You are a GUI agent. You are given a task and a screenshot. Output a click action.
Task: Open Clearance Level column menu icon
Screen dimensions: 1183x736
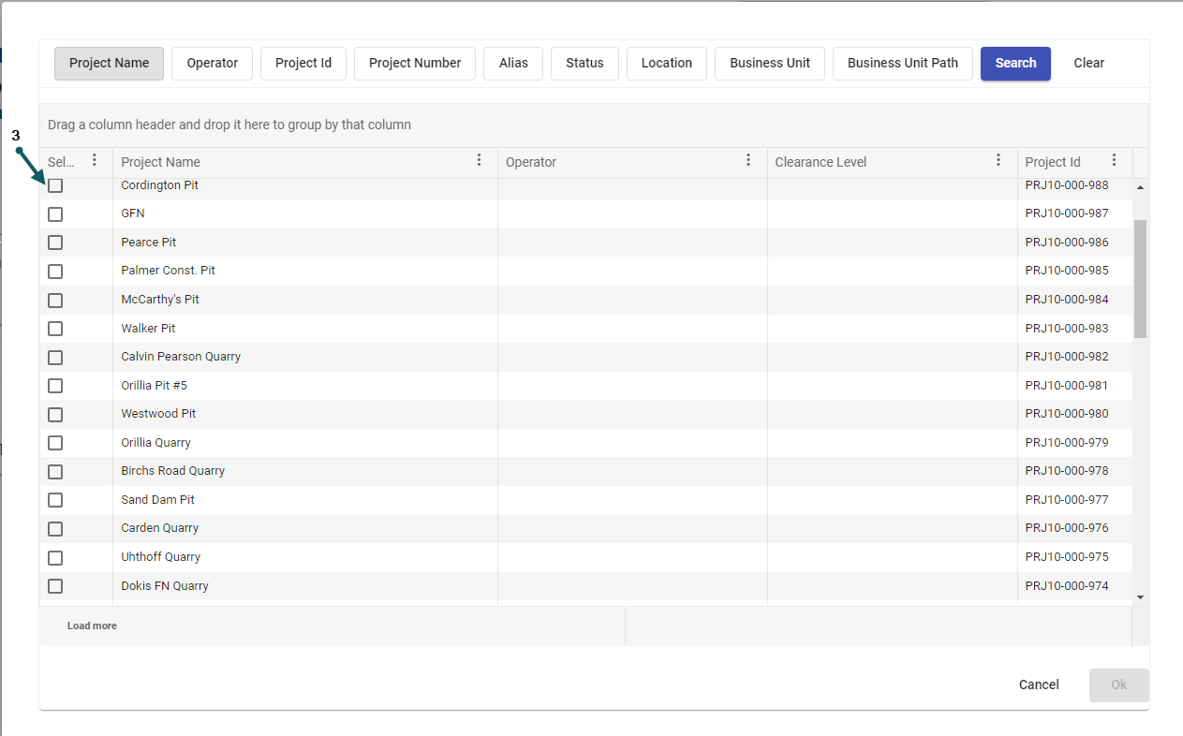pyautogui.click(x=998, y=161)
